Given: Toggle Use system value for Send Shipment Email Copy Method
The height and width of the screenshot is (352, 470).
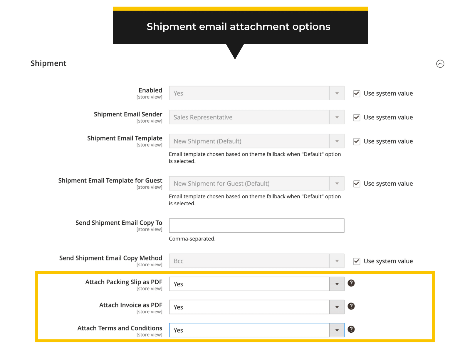Looking at the screenshot, I should point(356,261).
